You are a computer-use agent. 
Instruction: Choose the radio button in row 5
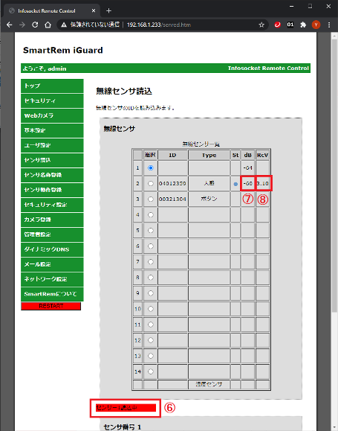(151, 230)
